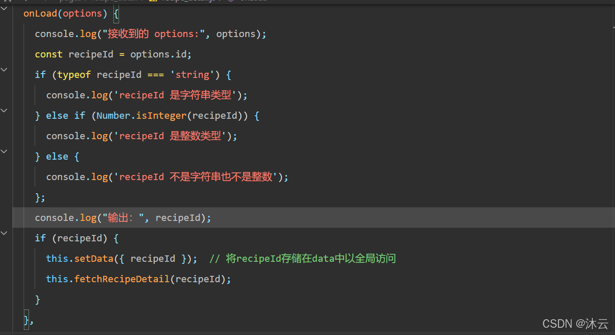Collapse the typeof recipeId if-block fold arrow
615x335 pixels.
pyautogui.click(x=4, y=70)
